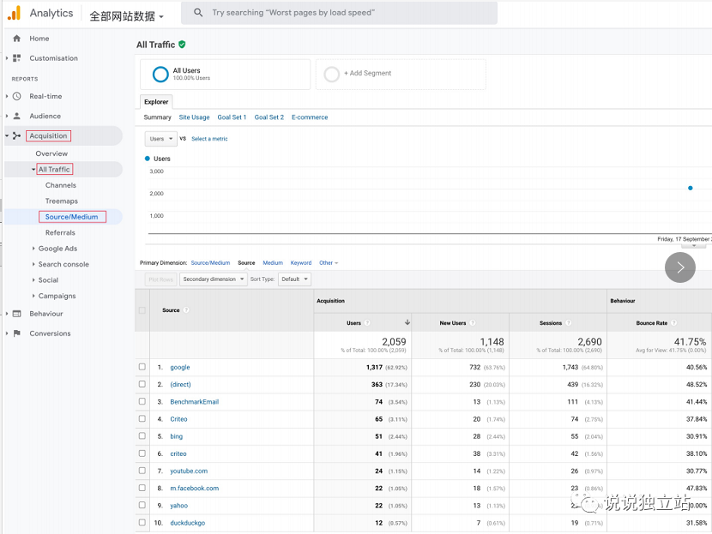Click the search magnifier icon
The image size is (712, 534).
tap(198, 13)
